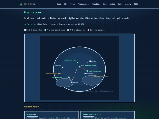Click the white Real / documented legend swatch
Viewport: 159px width, 119px height.
coord(25,30)
